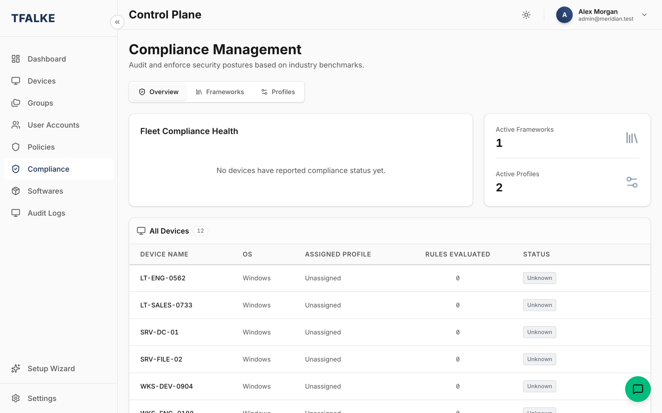Viewport: 662px width, 413px height.
Task: Click the STATUS column header
Action: [x=536, y=254]
